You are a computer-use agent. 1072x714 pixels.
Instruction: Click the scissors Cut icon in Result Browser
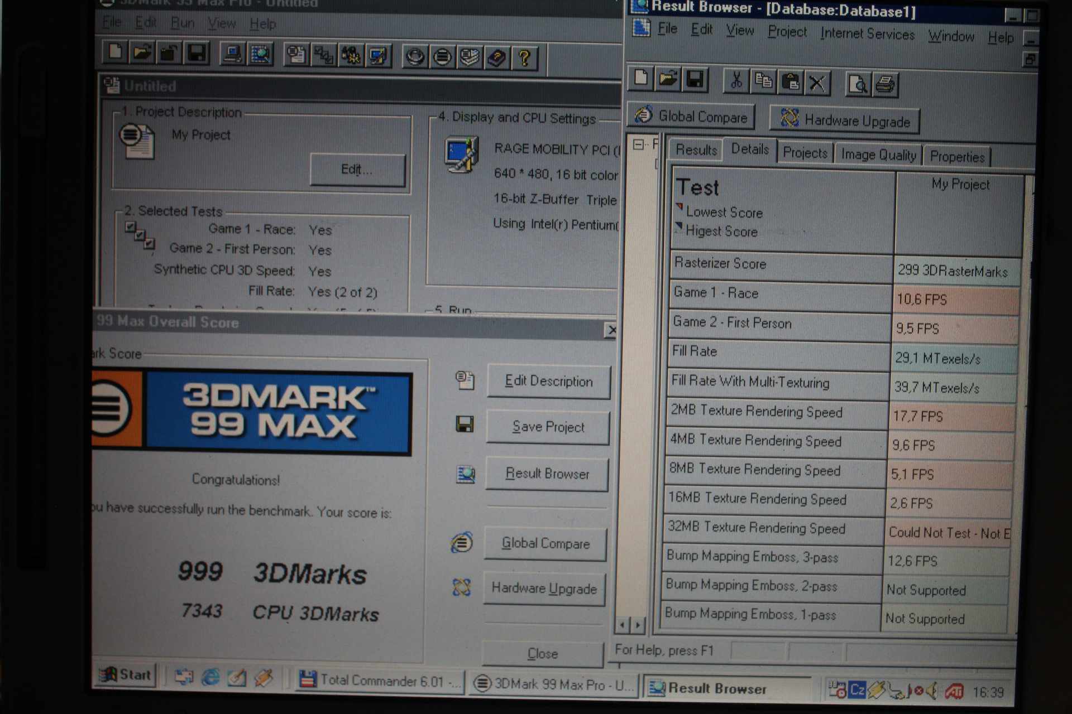tap(736, 81)
